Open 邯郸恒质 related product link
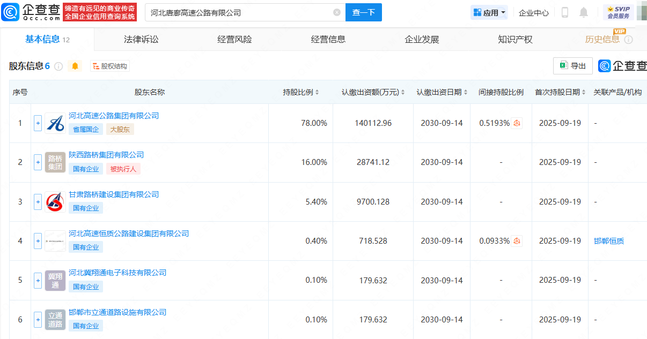The height and width of the screenshot is (339, 647). (x=609, y=241)
